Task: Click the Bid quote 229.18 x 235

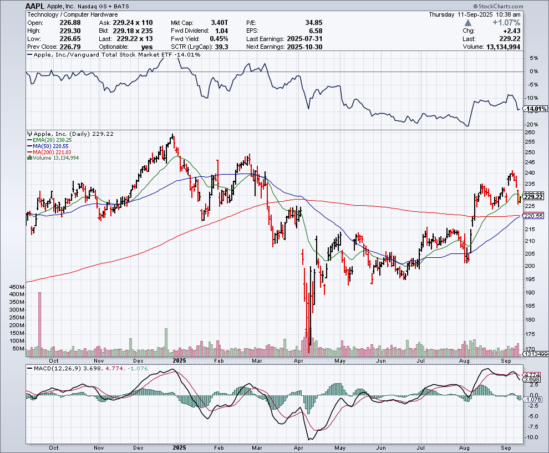Action: (133, 31)
